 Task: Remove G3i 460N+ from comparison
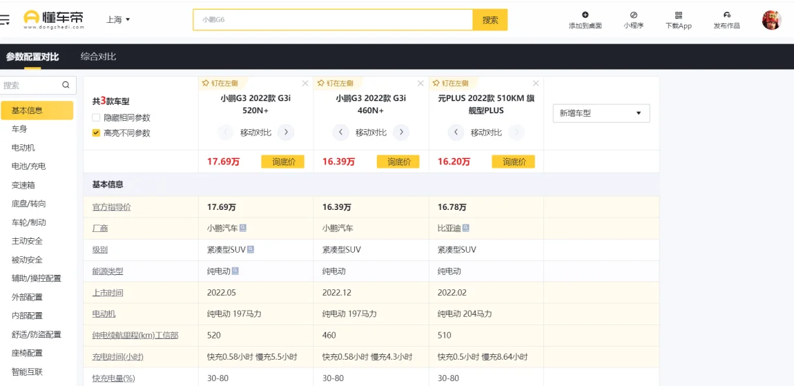coord(420,83)
